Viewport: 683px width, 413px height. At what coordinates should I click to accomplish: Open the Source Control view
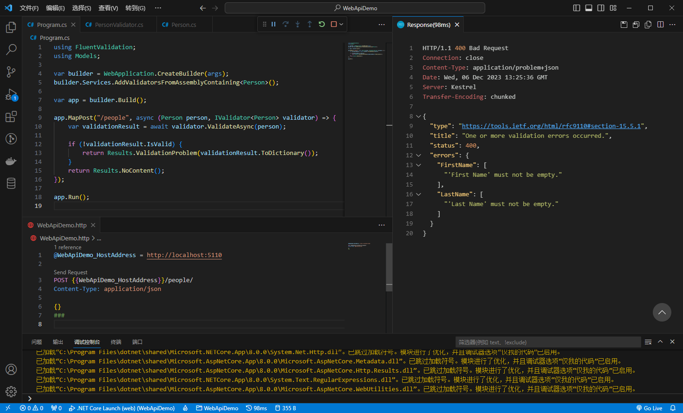click(x=11, y=71)
